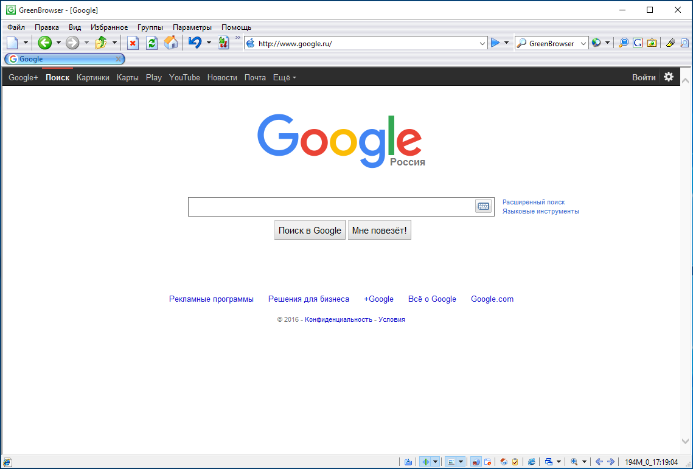
Task: Activate the highlighter marker icon
Action: pyautogui.click(x=670, y=43)
